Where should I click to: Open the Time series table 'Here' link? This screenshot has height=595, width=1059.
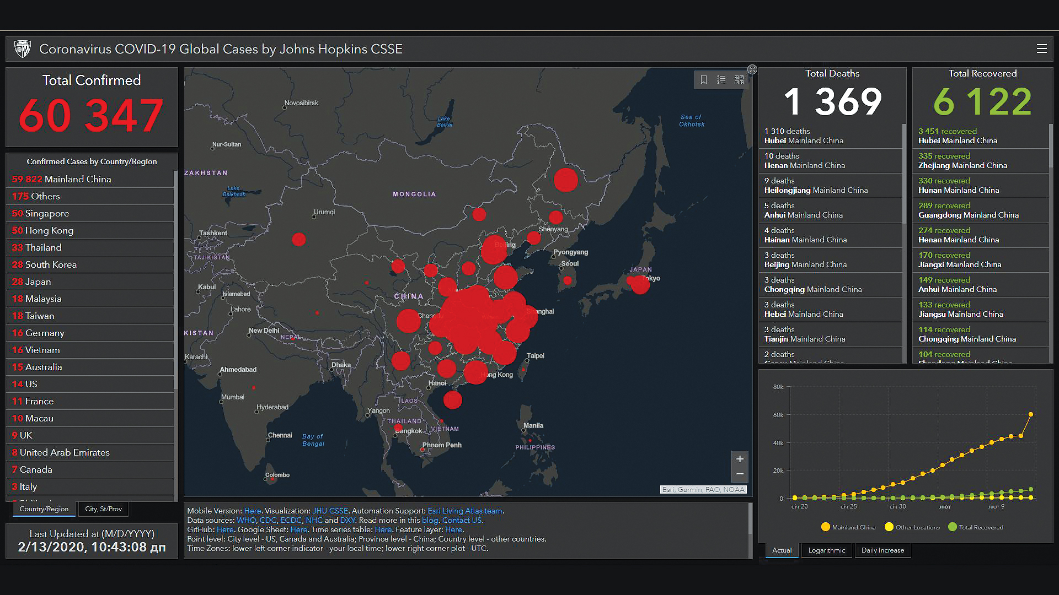[x=383, y=529]
